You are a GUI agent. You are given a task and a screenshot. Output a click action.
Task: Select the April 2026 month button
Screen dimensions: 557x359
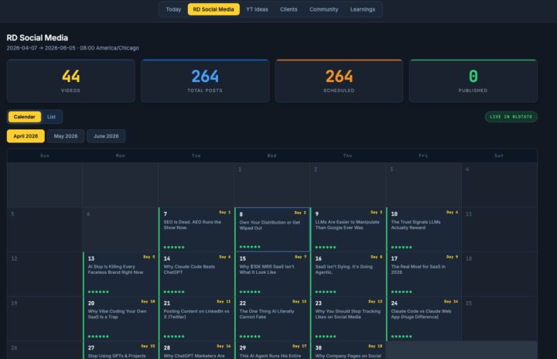click(x=26, y=136)
